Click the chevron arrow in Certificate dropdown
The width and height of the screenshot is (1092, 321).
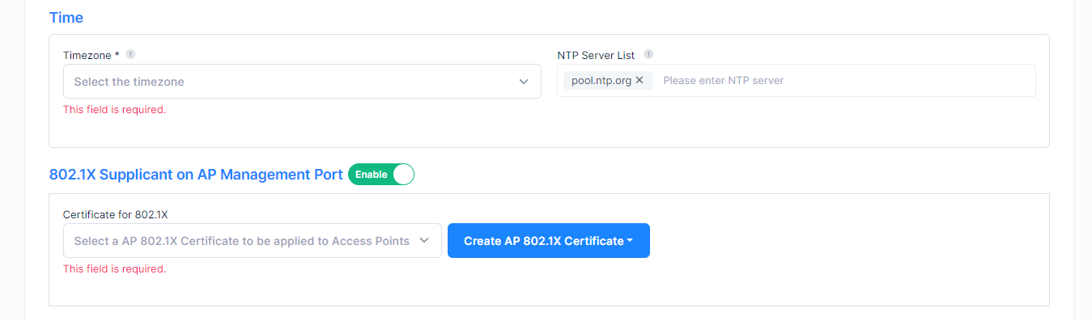[424, 241]
